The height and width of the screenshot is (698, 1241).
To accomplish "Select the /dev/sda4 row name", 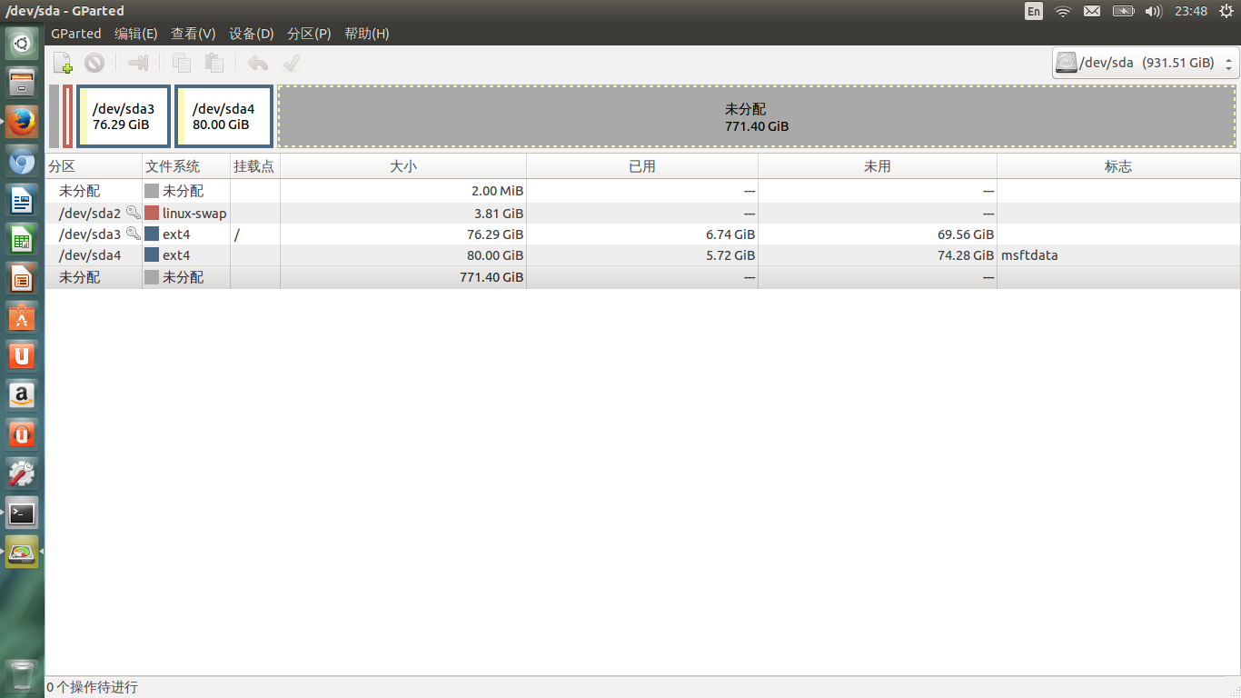I will coord(89,255).
